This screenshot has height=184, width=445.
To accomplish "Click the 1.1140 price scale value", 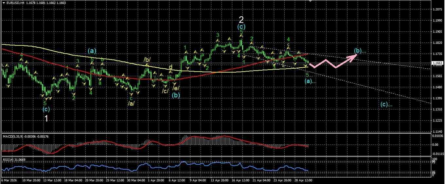I will (437, 131).
